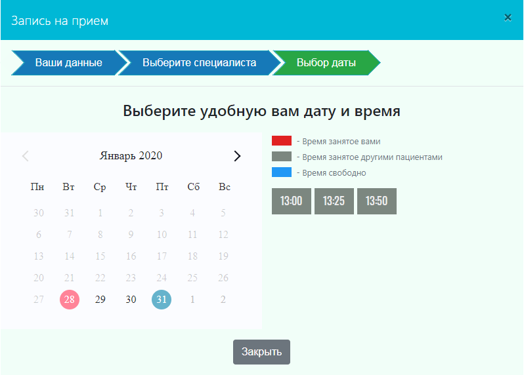The height and width of the screenshot is (375, 524).
Task: Choose the 13:25 time slot
Action: [x=334, y=201]
